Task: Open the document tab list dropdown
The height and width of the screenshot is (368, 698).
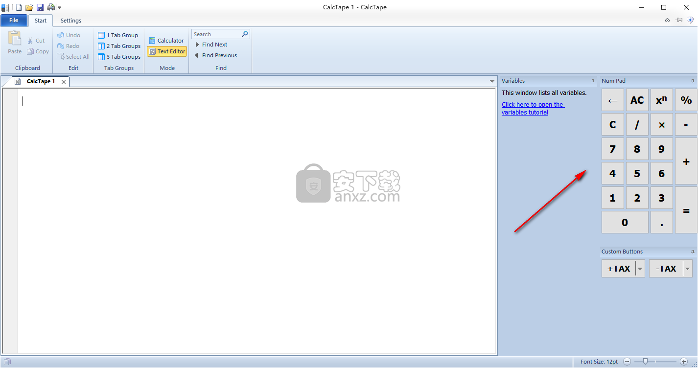Action: tap(492, 81)
